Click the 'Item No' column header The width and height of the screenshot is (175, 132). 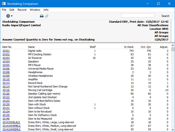point(7,47)
